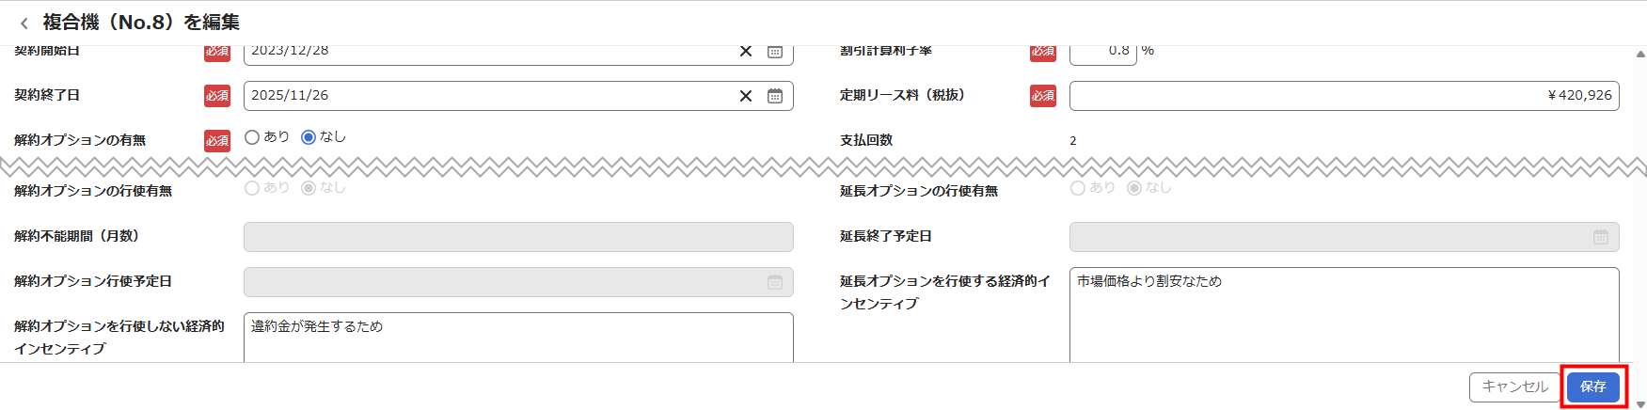Click calendar icon in 解約オプション行使予定日 field
The image size is (1647, 410).
click(775, 282)
